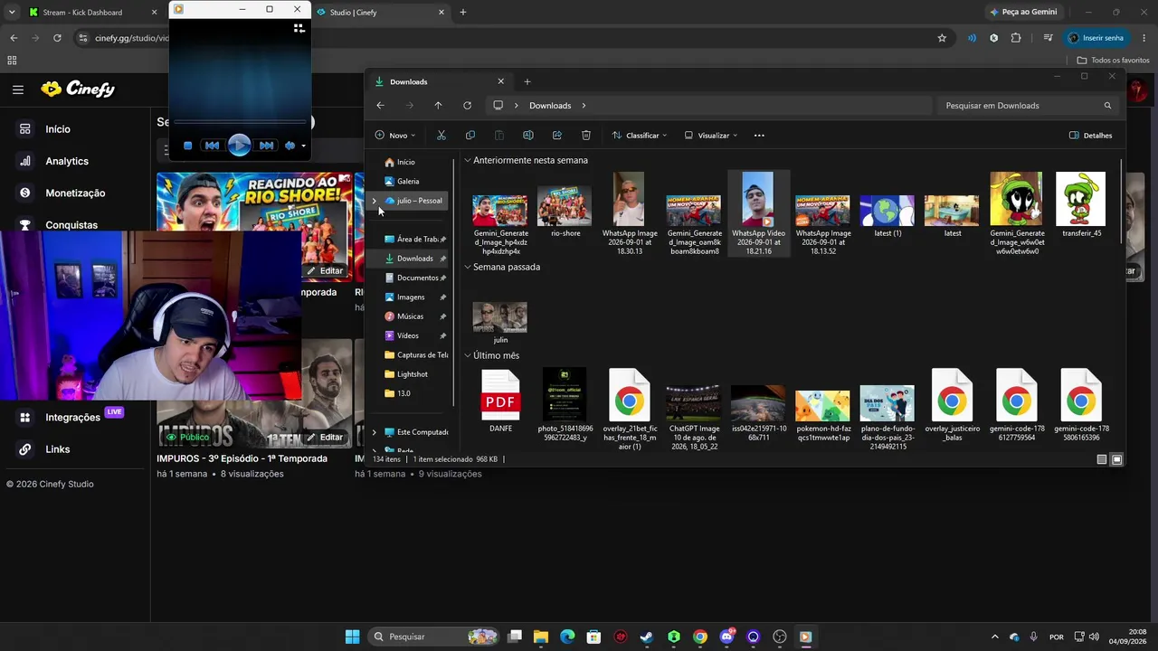The height and width of the screenshot is (651, 1158).
Task: Switch to Stream - Kick Dashboard tab
Action: (81, 13)
